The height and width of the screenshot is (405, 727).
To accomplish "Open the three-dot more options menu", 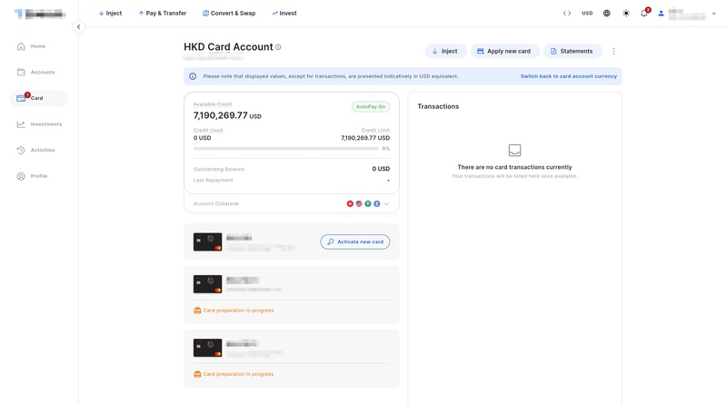I will point(613,52).
